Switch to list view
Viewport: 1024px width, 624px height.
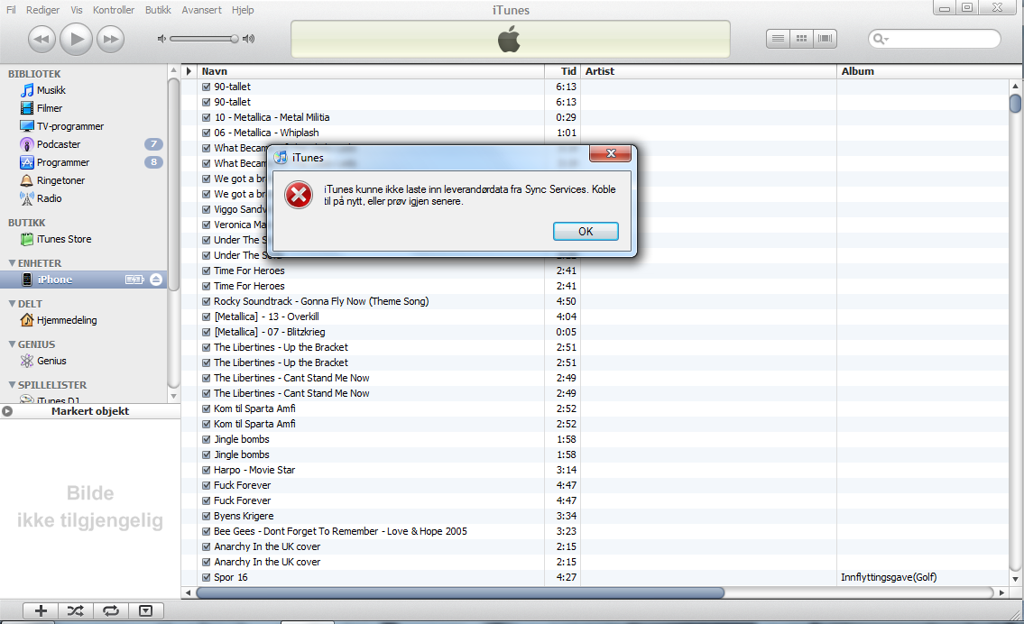click(778, 39)
